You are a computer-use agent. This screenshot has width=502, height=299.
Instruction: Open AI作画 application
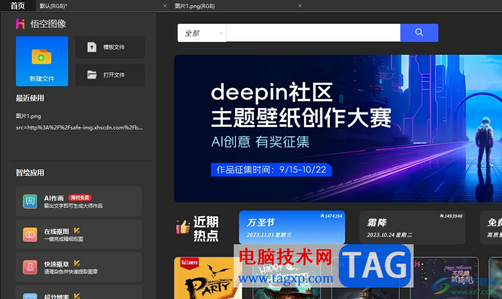[79, 201]
